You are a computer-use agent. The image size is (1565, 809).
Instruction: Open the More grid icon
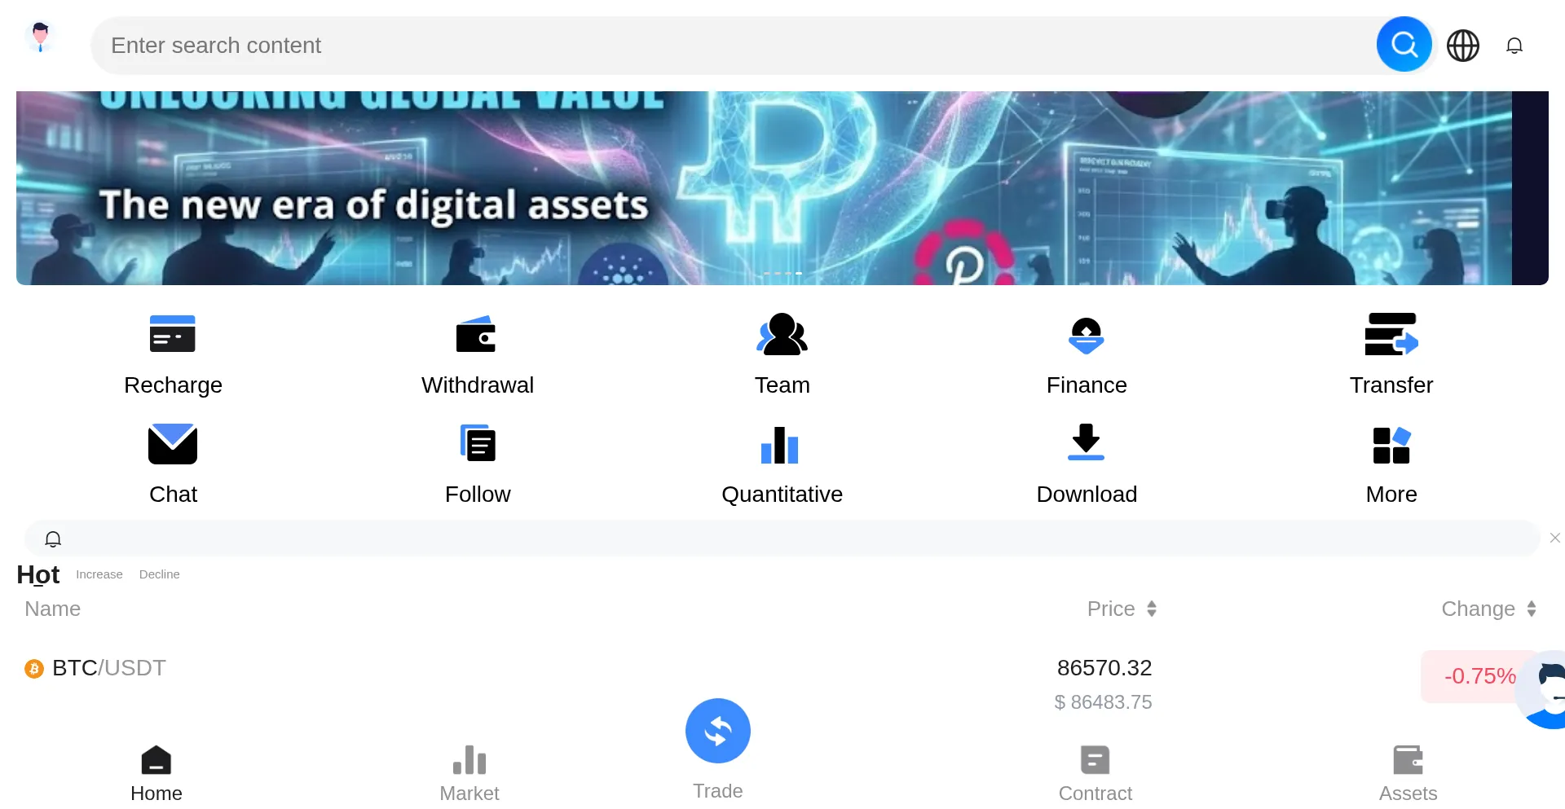[x=1391, y=445]
